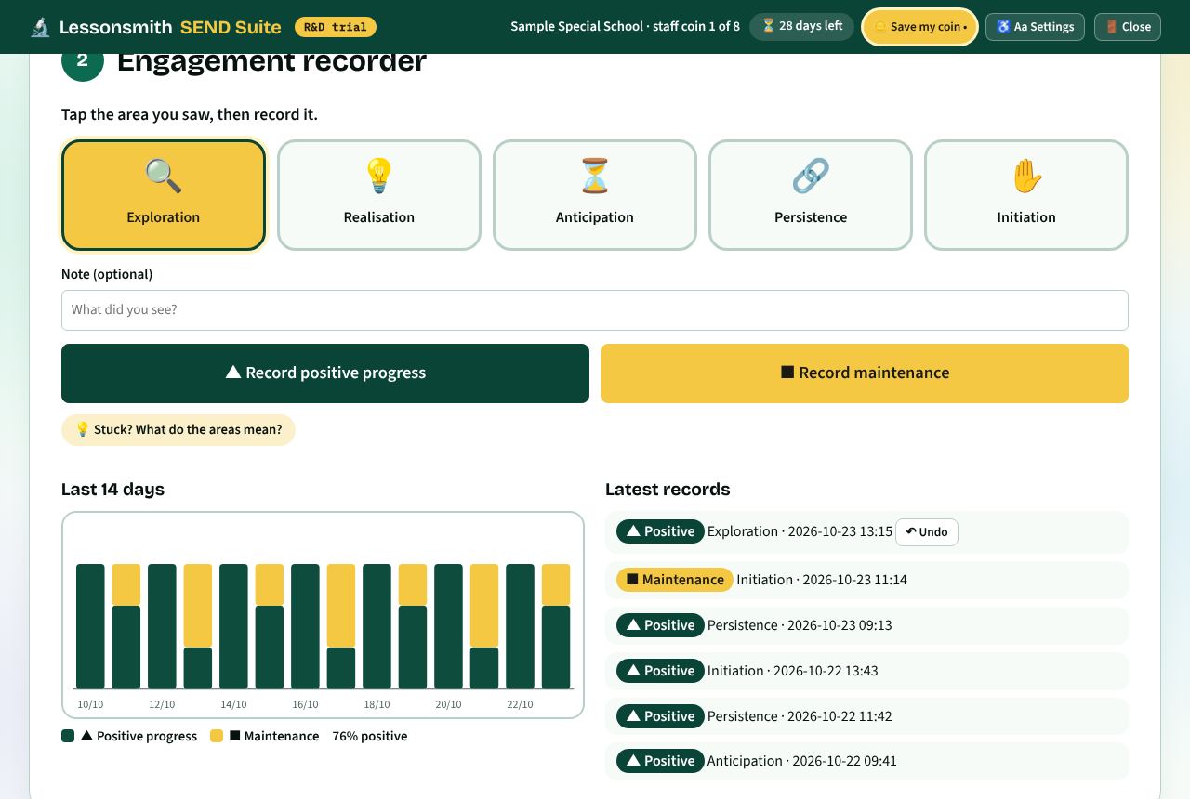The image size is (1190, 799).
Task: Click the Positive badge on the Persistence 09:13 record
Action: point(660,625)
